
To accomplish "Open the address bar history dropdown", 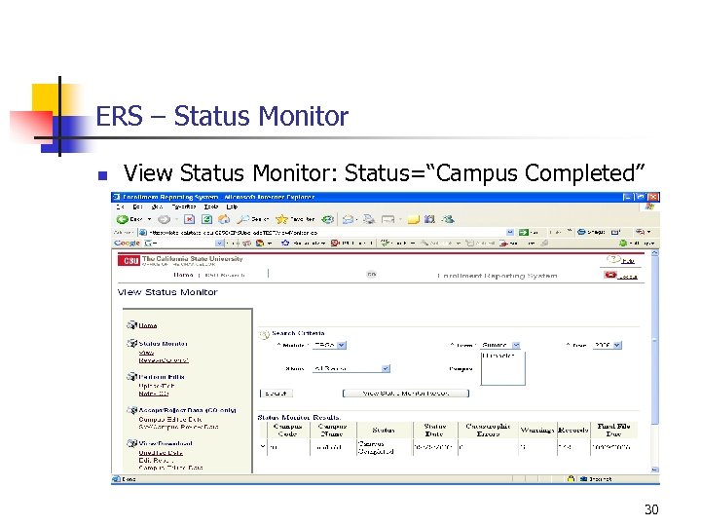I will (x=510, y=232).
